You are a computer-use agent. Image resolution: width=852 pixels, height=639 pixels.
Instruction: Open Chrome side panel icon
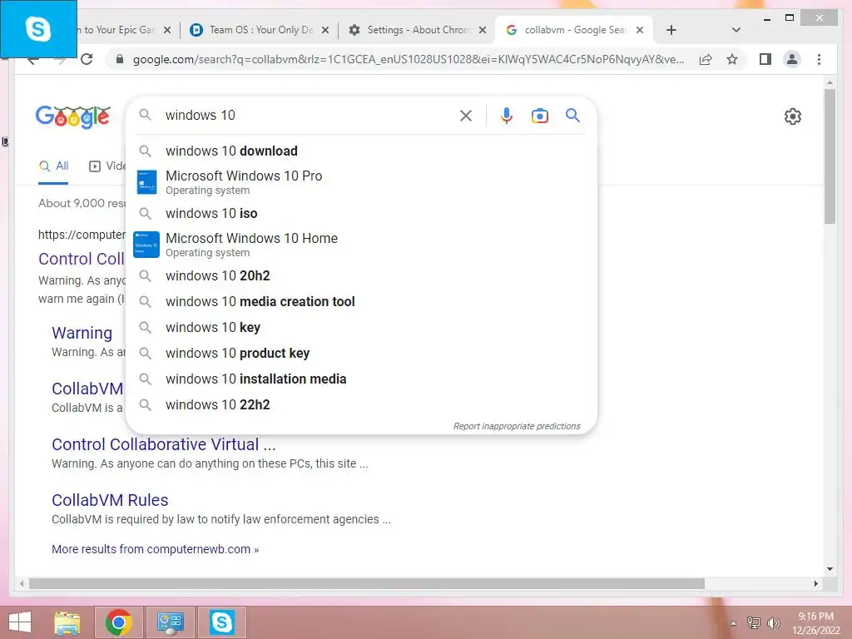click(x=765, y=59)
